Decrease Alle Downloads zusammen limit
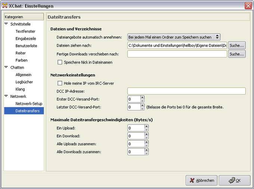 point(146,154)
